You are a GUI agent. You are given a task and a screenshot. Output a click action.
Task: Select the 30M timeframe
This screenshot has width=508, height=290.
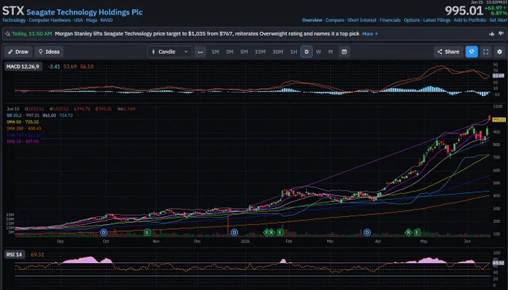coord(278,51)
